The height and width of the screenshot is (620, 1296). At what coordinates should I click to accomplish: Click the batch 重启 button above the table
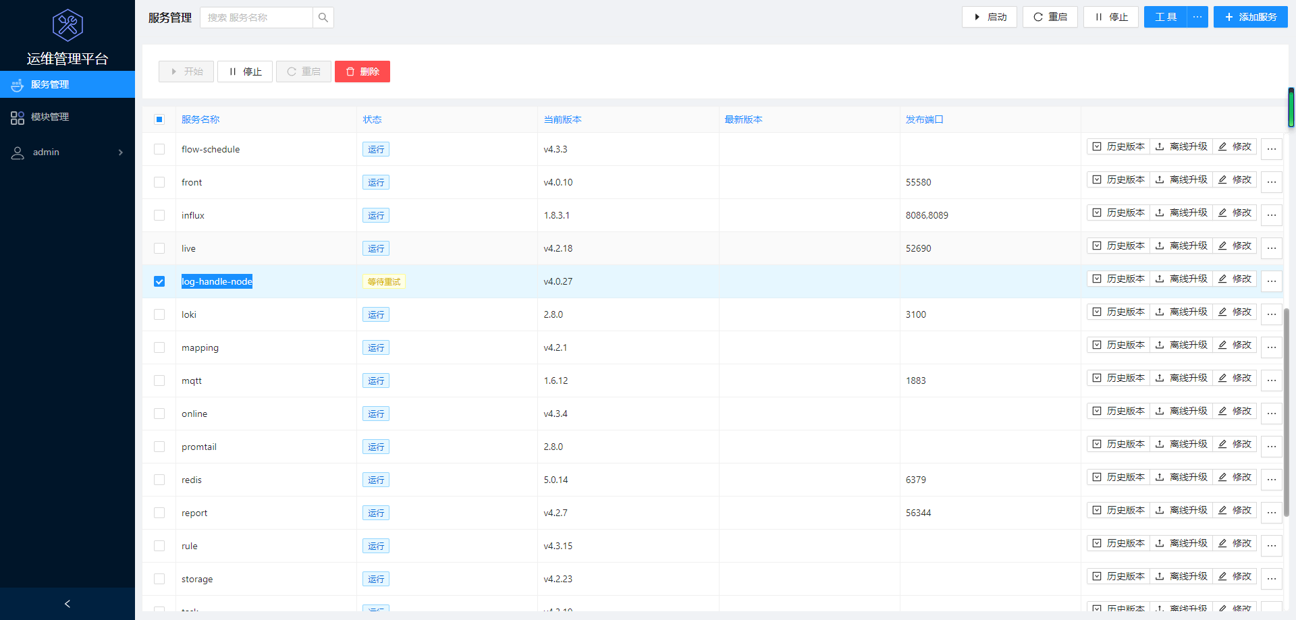coord(304,72)
